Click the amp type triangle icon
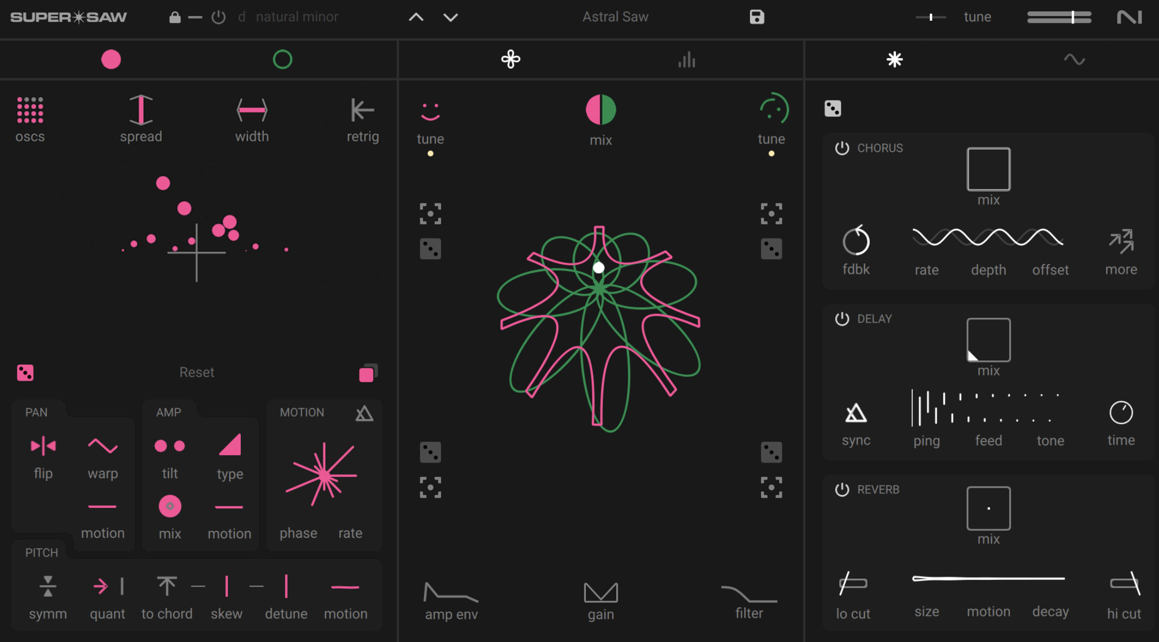The width and height of the screenshot is (1159, 642). pyautogui.click(x=230, y=445)
